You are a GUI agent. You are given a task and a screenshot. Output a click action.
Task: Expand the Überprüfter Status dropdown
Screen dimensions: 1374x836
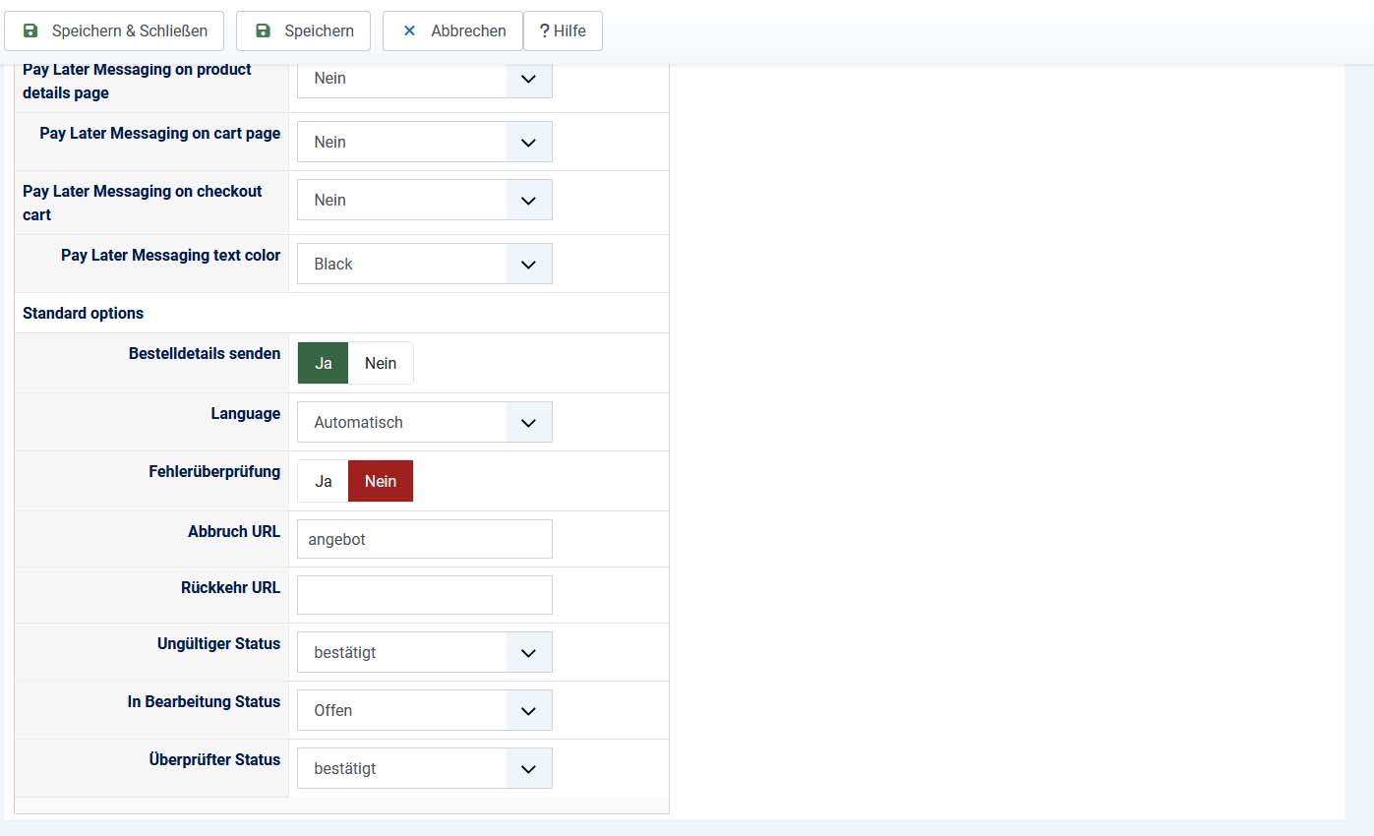tap(424, 768)
